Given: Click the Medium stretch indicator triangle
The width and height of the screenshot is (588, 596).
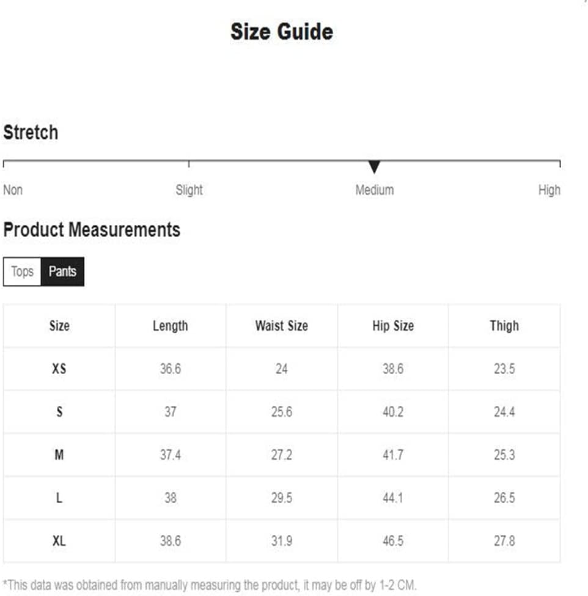Looking at the screenshot, I should [375, 167].
